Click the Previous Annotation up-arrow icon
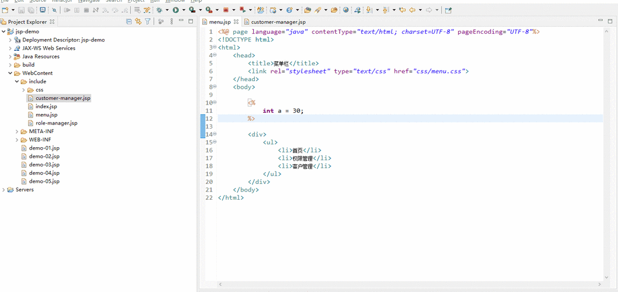The width and height of the screenshot is (618, 292). [x=385, y=10]
